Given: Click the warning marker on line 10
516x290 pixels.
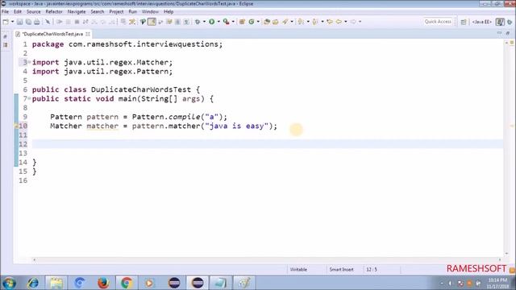Looking at the screenshot, I should click(x=16, y=126).
